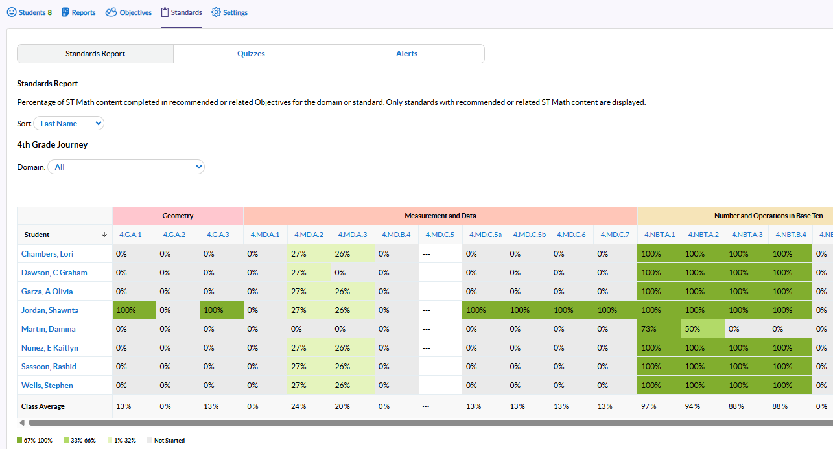The image size is (833, 449).
Task: Click the Reports icon in navigation
Action: click(65, 12)
